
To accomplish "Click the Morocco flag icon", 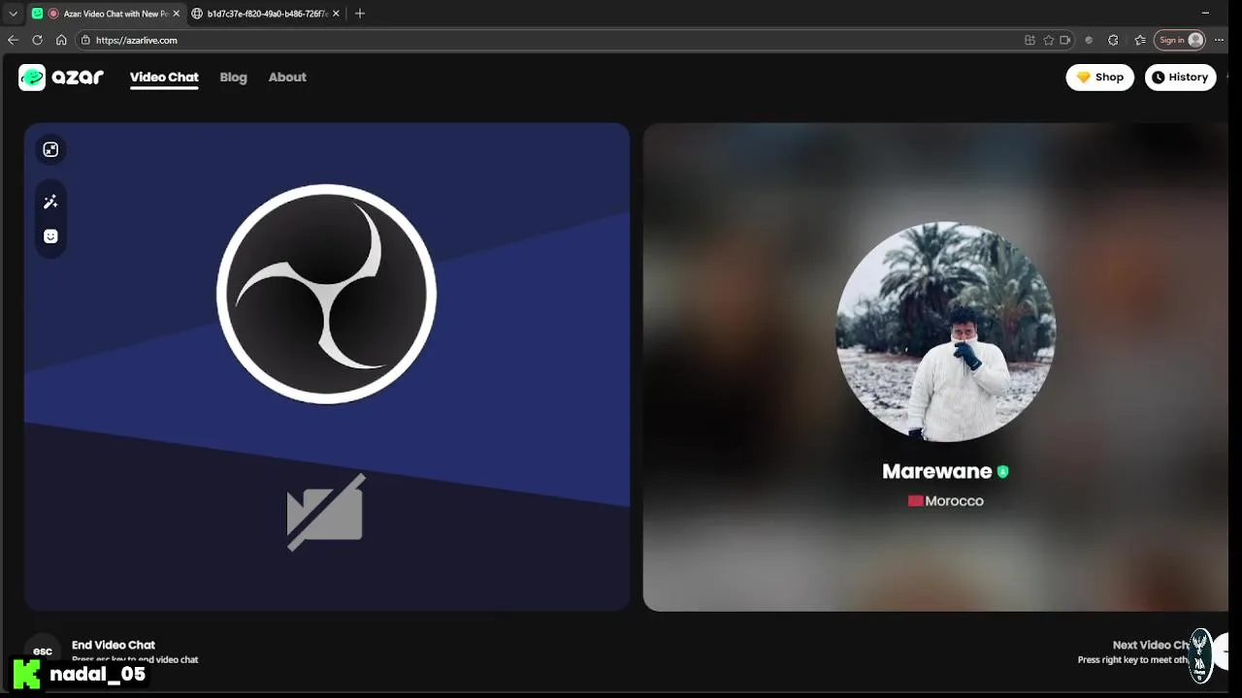I will pos(915,501).
